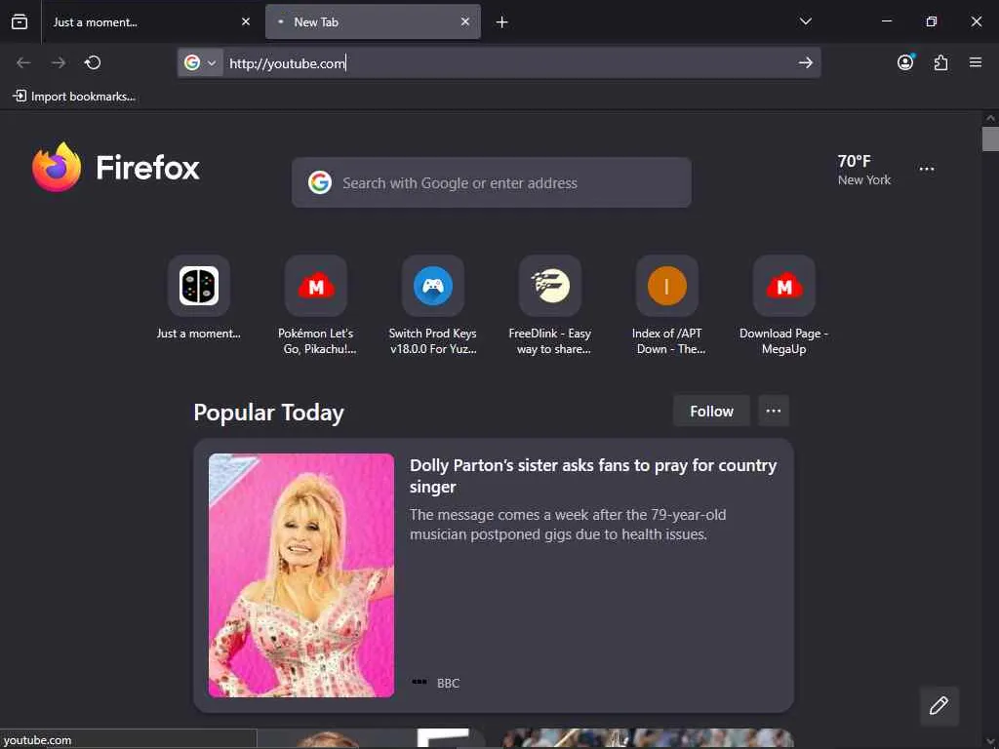Open the Download Page - MegaUp shortcut

[x=784, y=305]
